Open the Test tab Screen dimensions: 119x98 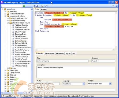click(x=74, y=53)
